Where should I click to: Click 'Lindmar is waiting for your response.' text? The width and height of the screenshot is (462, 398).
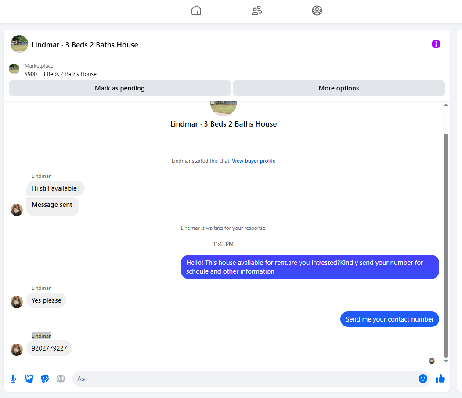[x=224, y=228]
